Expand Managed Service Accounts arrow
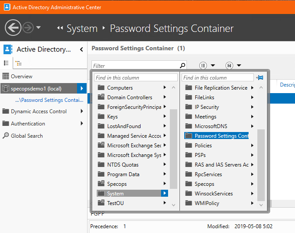Screen dimensions: 295x233 click(165, 135)
